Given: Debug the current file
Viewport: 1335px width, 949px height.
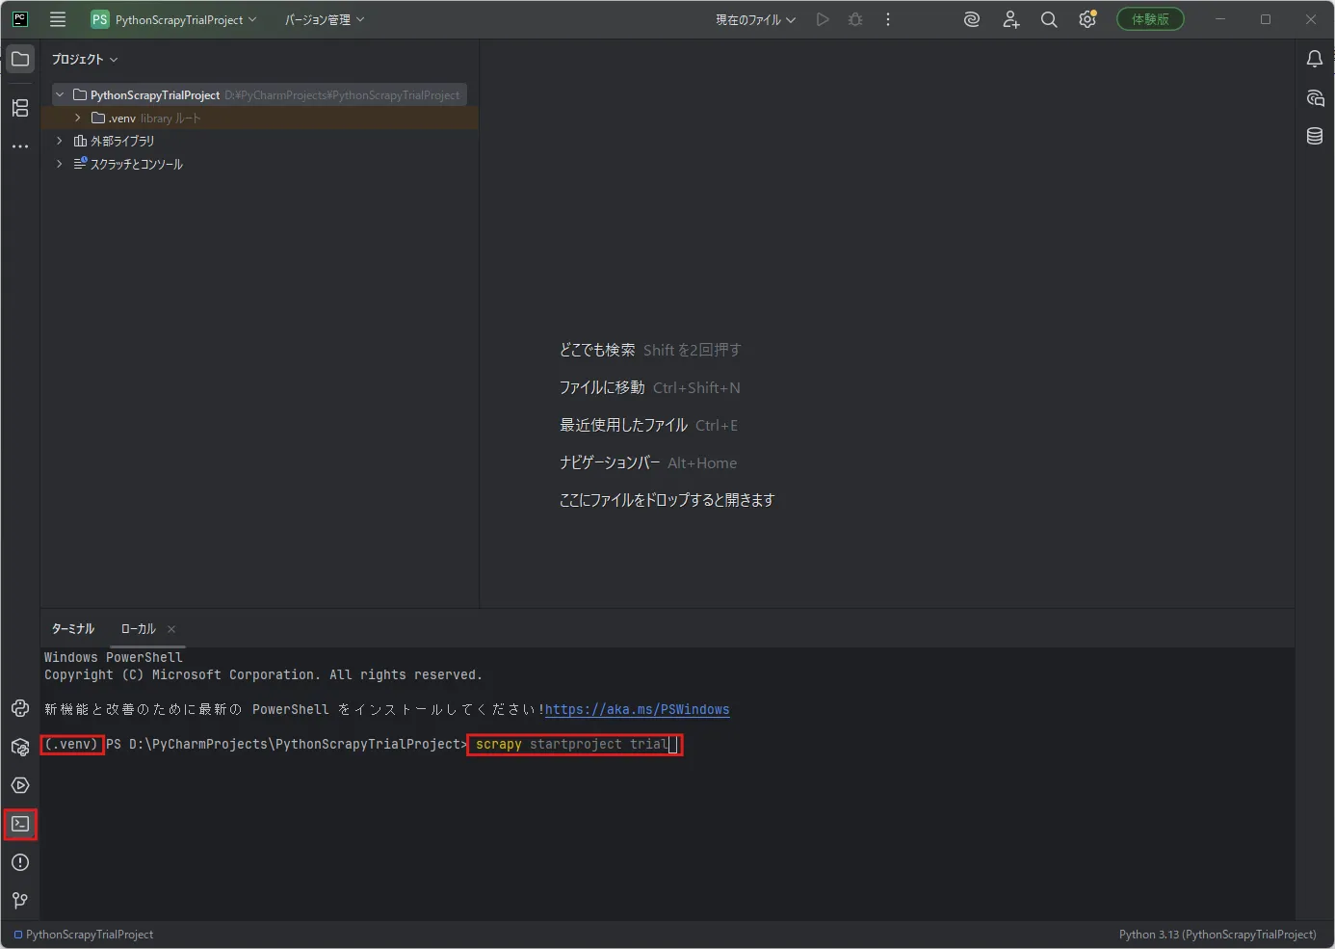Looking at the screenshot, I should tap(855, 19).
